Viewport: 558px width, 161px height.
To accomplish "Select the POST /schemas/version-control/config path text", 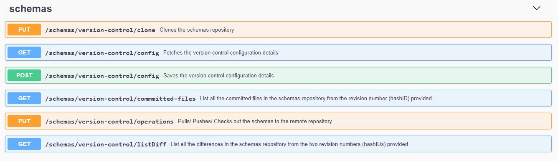I will tap(102, 76).
